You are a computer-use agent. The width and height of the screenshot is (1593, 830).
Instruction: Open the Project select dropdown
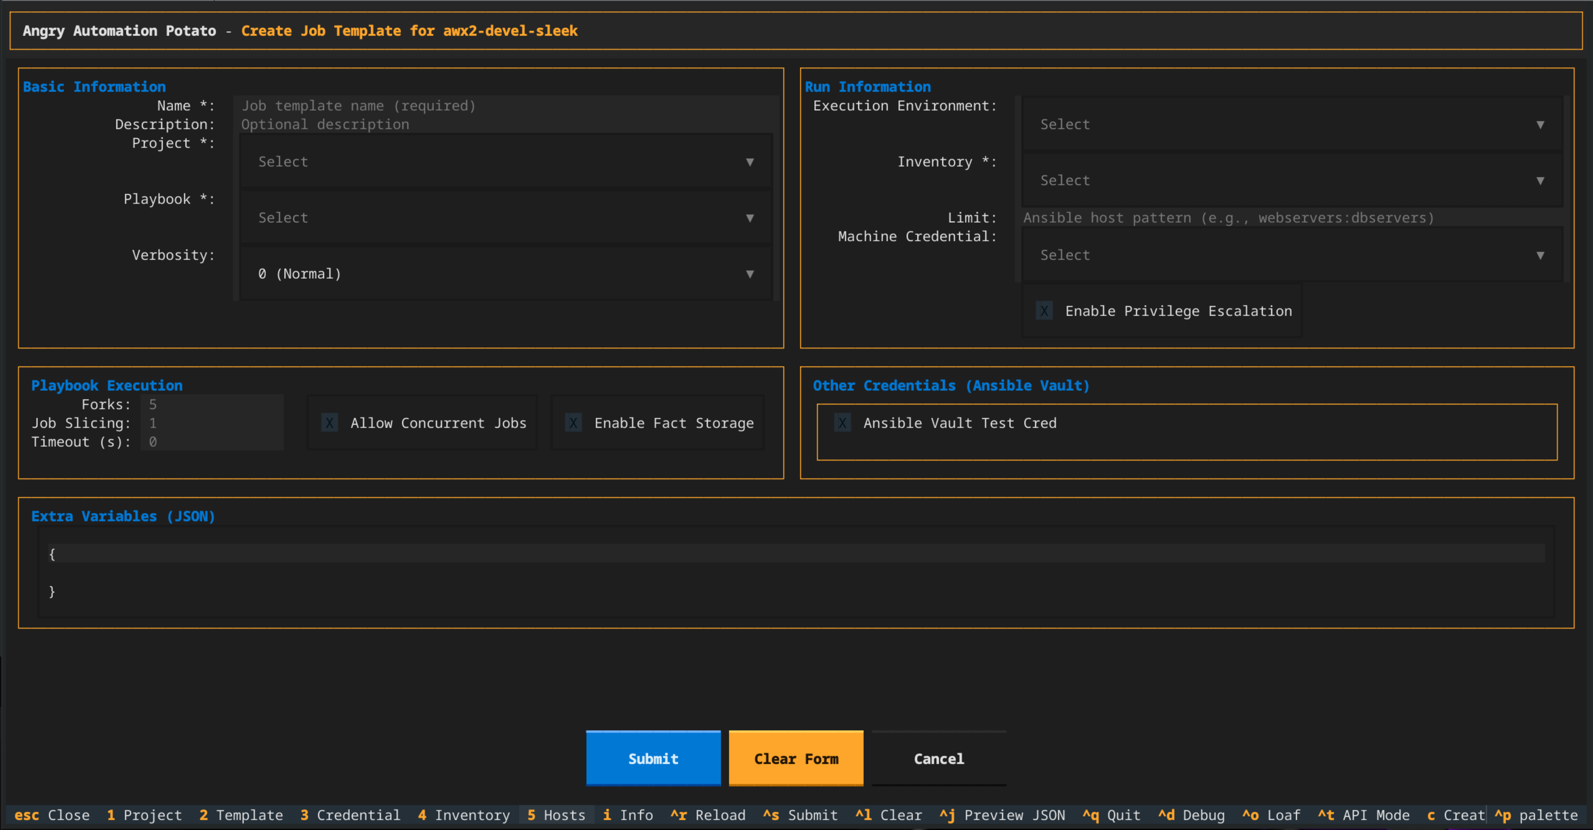click(x=506, y=162)
